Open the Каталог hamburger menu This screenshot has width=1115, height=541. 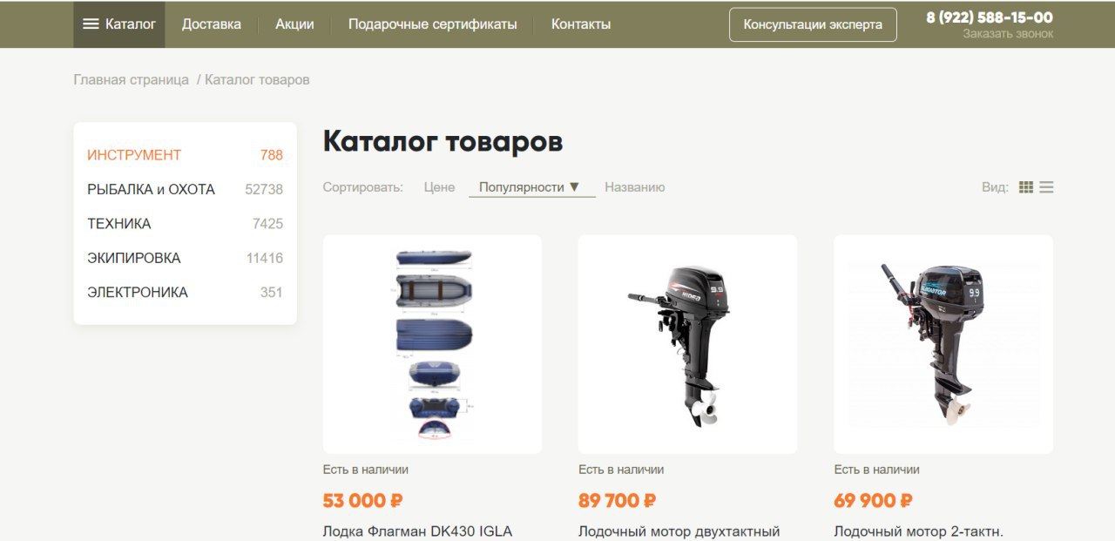pyautogui.click(x=118, y=24)
